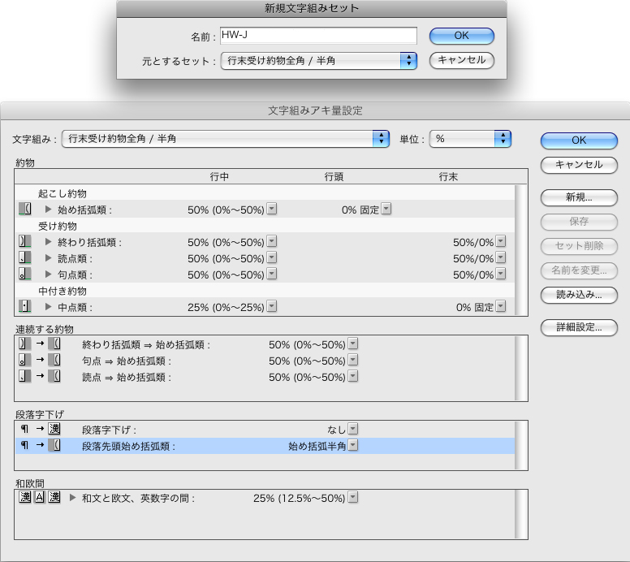Open 終わり括弧類 行中 value dropdown

[272, 241]
